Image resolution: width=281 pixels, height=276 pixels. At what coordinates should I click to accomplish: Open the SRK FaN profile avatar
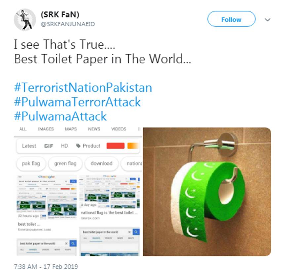25,20
